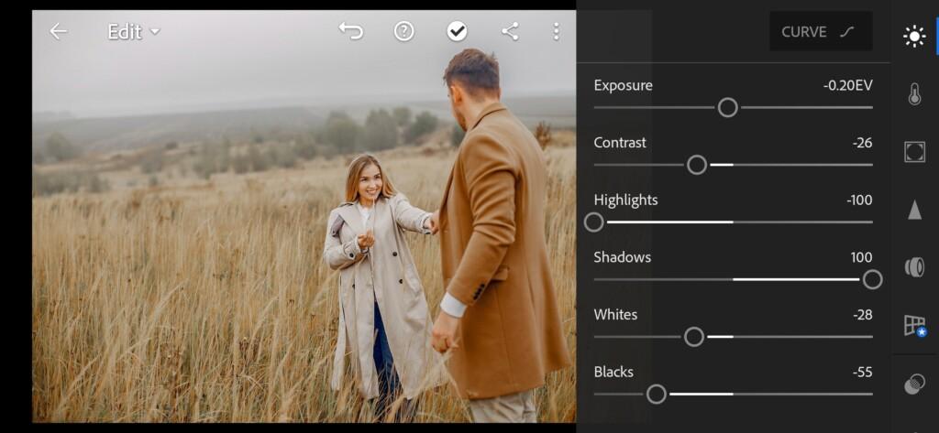Viewport: 939px width, 433px height.
Task: Click the -0.20EV exposure value
Action: coord(847,85)
